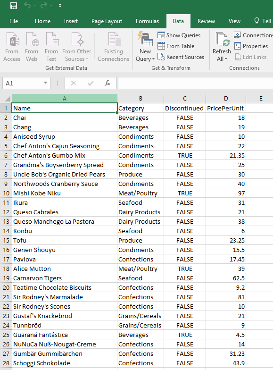
Task: Click the PricePerUnit header cell
Action: tap(226, 109)
